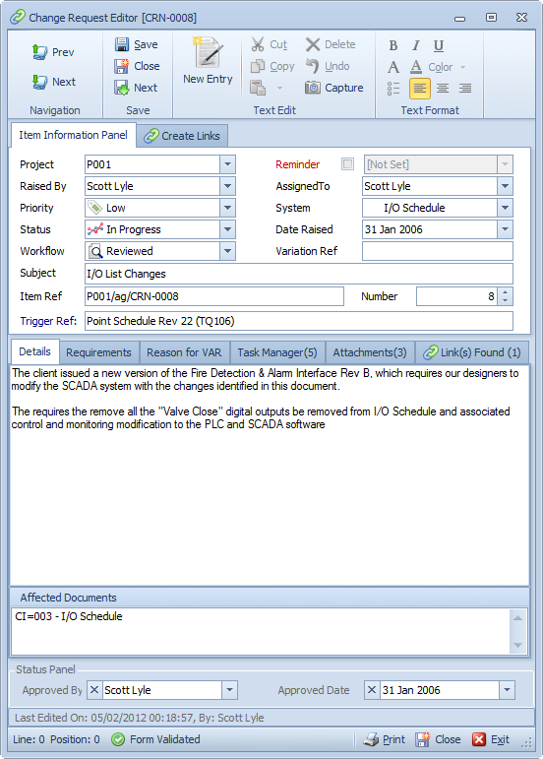Click the Print button
The image size is (543, 759).
coord(385,739)
